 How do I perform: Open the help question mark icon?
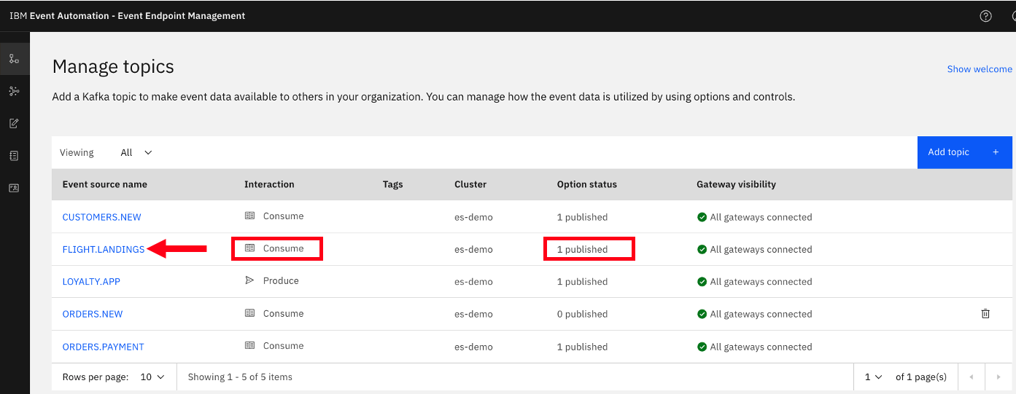click(x=985, y=16)
